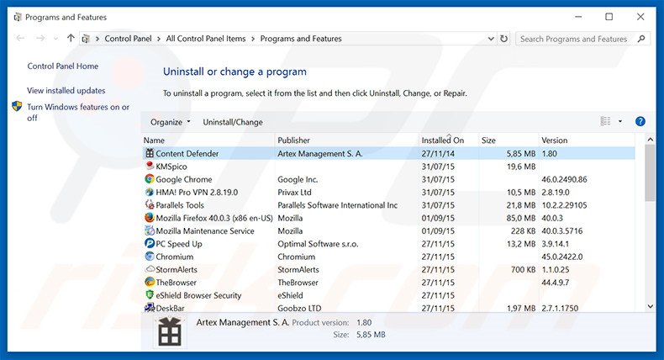Expand the address bar history dropdown
Screen dimensions: 664x360
[491, 39]
